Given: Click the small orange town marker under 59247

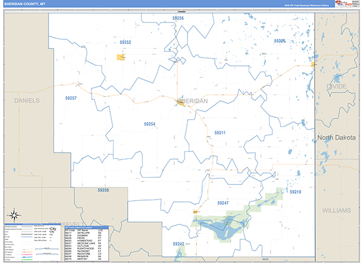Looking at the screenshot, I should pos(195,212).
